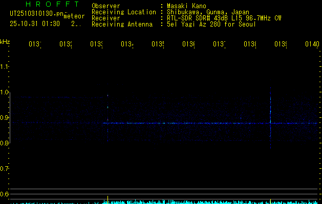Image resolution: width=322 pixels, height=204 pixels.
Task: Click the 0135 time axis label
Action: (158, 44)
